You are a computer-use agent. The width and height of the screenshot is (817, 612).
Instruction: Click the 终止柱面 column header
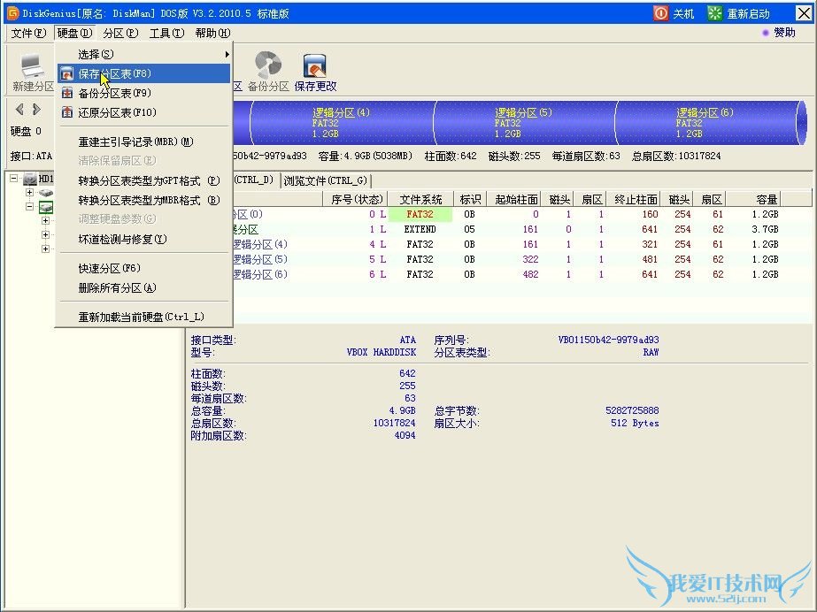pos(636,199)
